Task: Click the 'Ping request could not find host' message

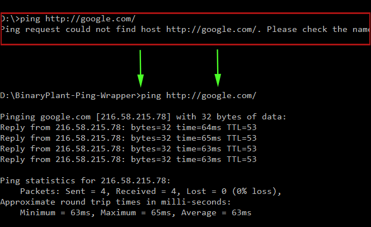Action: pos(81,29)
